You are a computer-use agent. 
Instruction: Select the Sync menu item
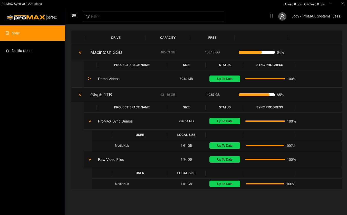point(15,33)
